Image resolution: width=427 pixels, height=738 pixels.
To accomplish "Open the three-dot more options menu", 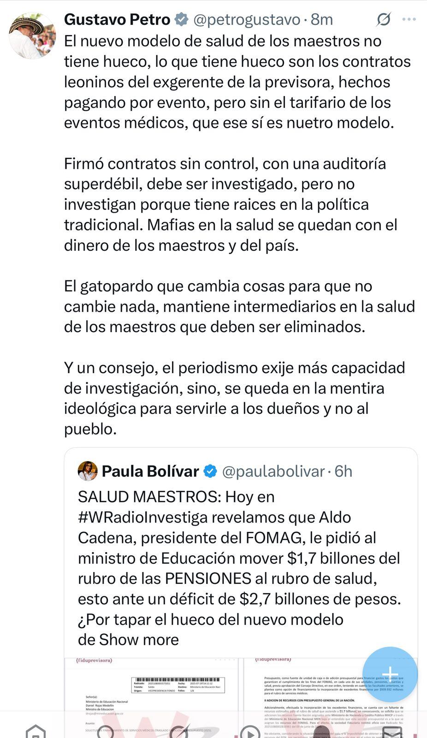I will click(x=409, y=19).
